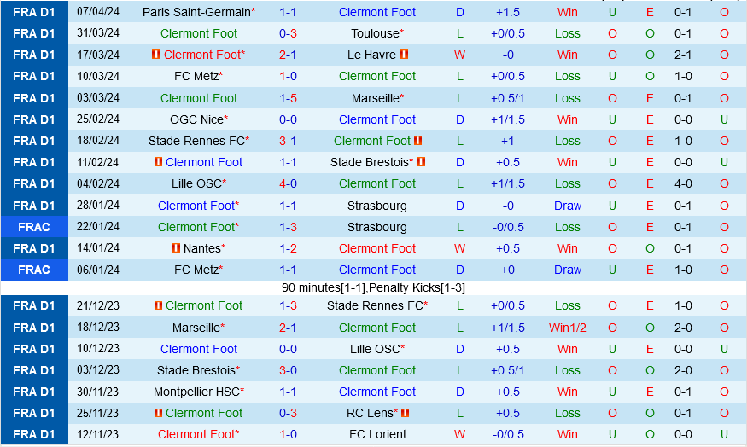Screen dimensions: 747x447
Task: Click the red card icon beside Le Havre
Action: 404,55
